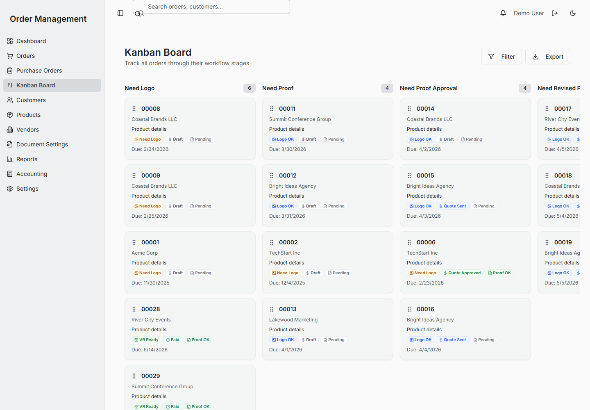Viewport: 590px width, 410px height.
Task: Grab the drag handle of order 00029
Action: click(x=134, y=376)
